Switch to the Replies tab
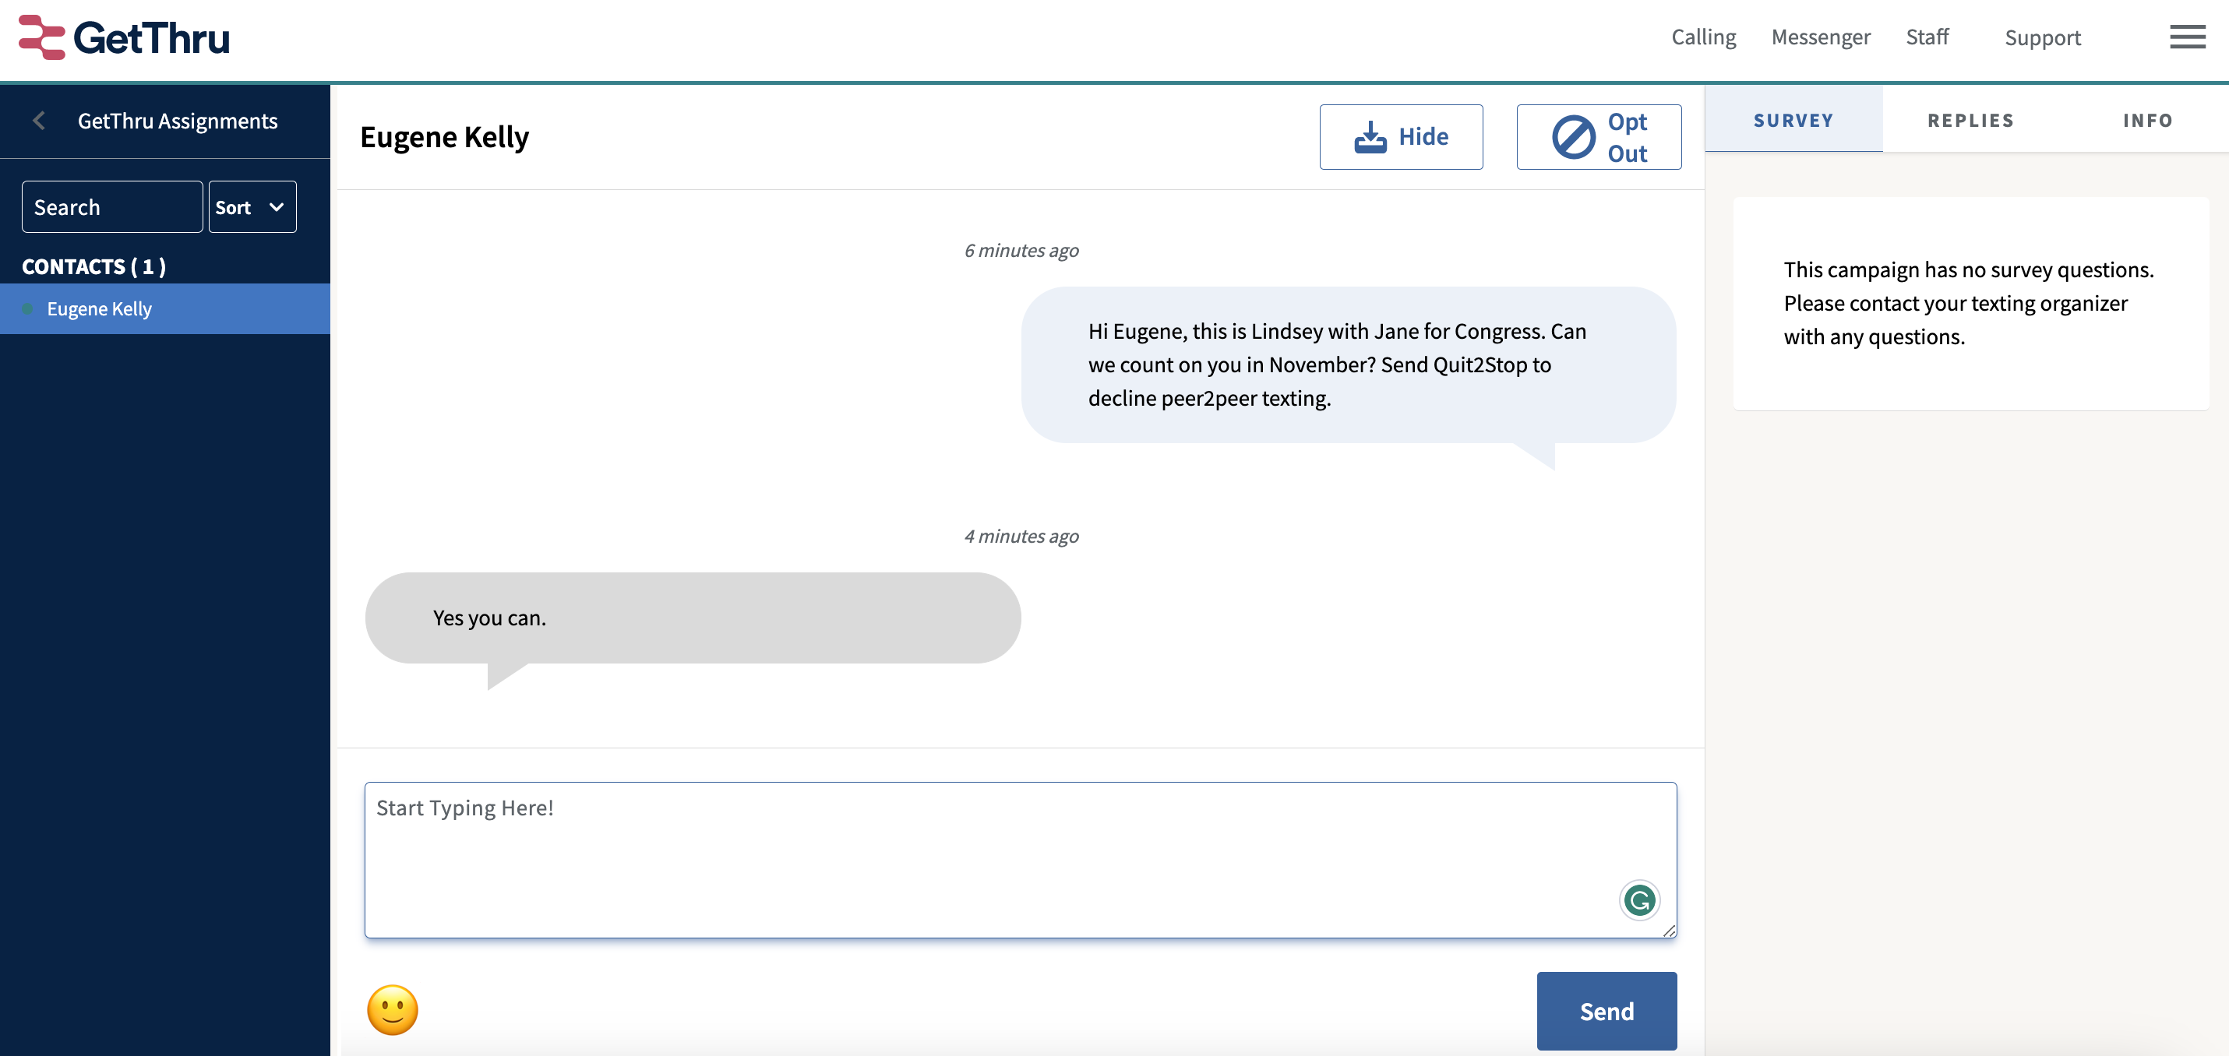Viewport: 2229px width, 1056px height. 1970,120
